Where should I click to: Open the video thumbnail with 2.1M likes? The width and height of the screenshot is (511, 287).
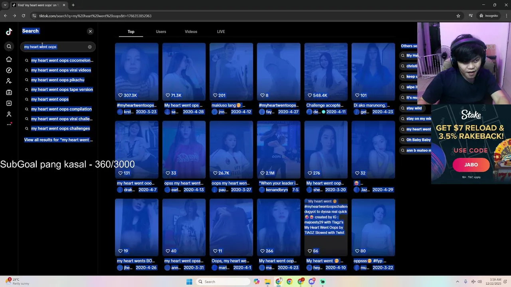[x=279, y=150]
